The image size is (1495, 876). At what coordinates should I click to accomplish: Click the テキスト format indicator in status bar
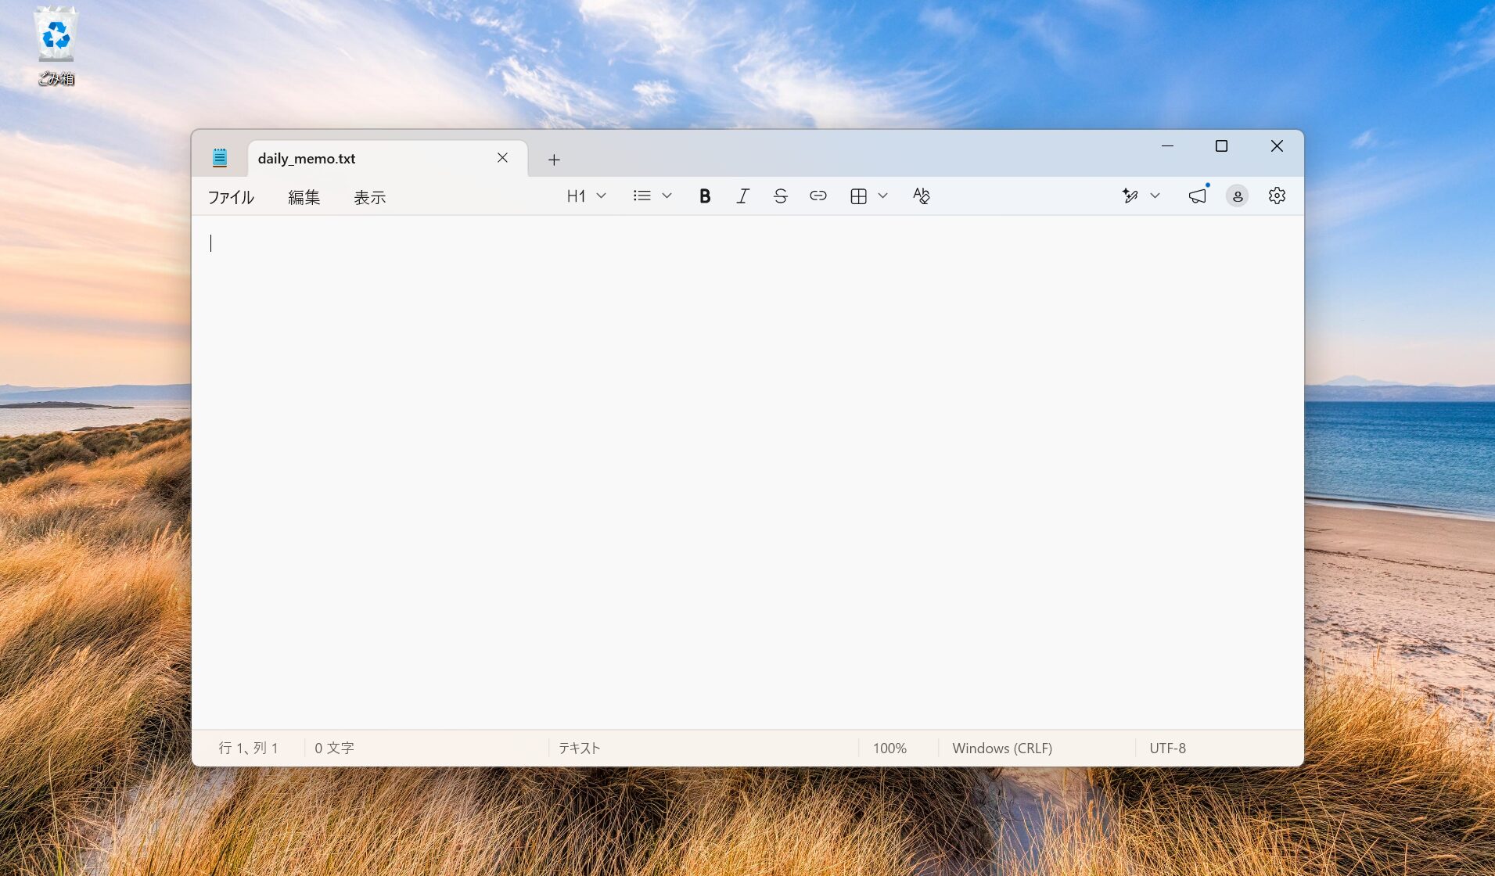coord(579,749)
